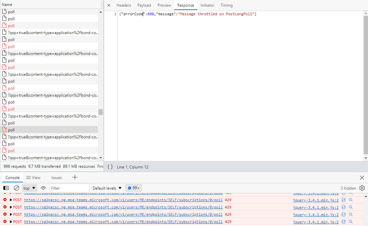Switch to the Headers tab
The width and height of the screenshot is (368, 226).
tap(124, 5)
